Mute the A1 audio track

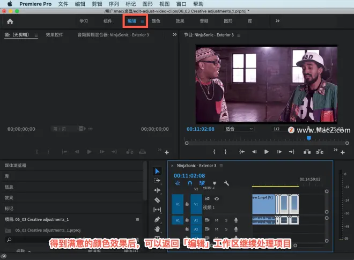217,220
